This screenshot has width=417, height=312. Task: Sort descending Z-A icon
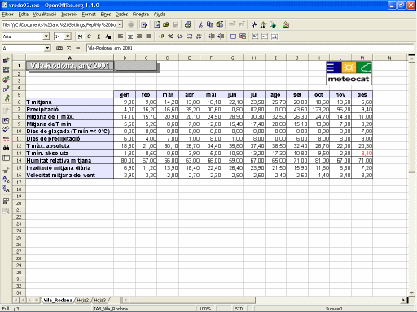coord(6,188)
